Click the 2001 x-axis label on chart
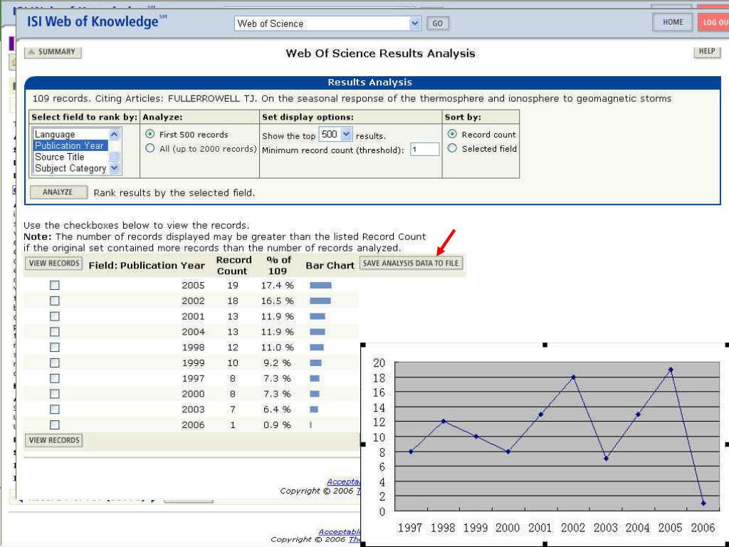Image resolution: width=729 pixels, height=547 pixels. click(x=540, y=528)
